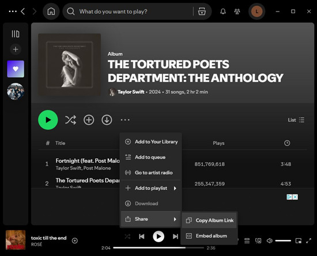The width and height of the screenshot is (317, 256).
Task: Download the album with the arrow icon
Action: click(107, 120)
